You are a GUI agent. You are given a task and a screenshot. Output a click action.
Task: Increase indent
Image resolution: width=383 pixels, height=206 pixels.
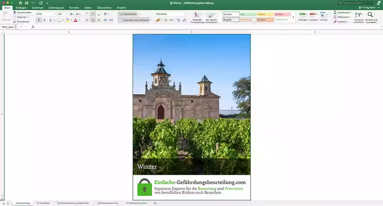111,20
